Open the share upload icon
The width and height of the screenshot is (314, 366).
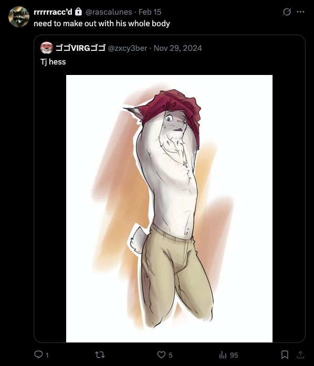coord(300,354)
